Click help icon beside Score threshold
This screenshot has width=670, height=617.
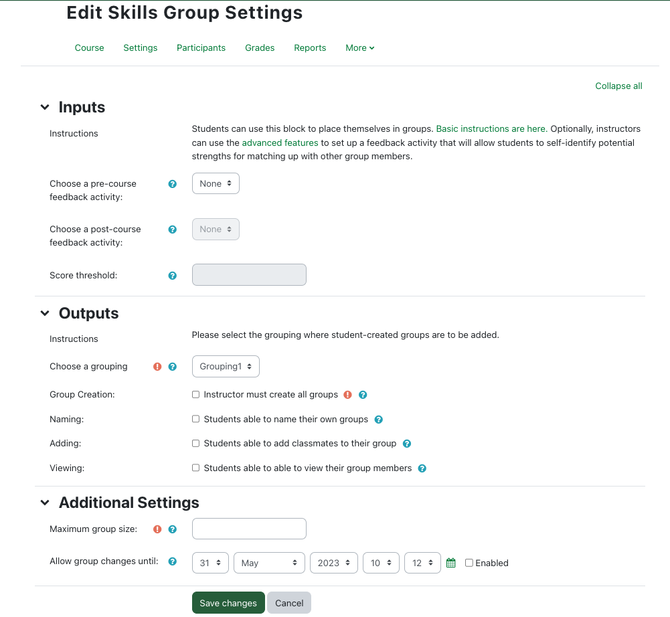173,276
